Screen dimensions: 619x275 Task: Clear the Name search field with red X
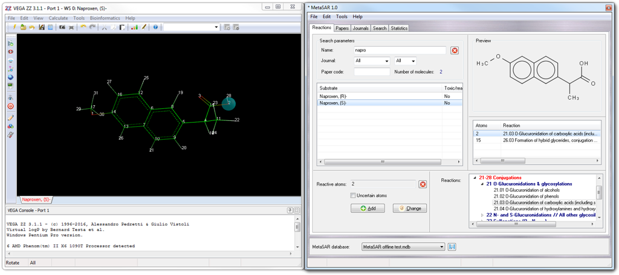click(x=455, y=51)
